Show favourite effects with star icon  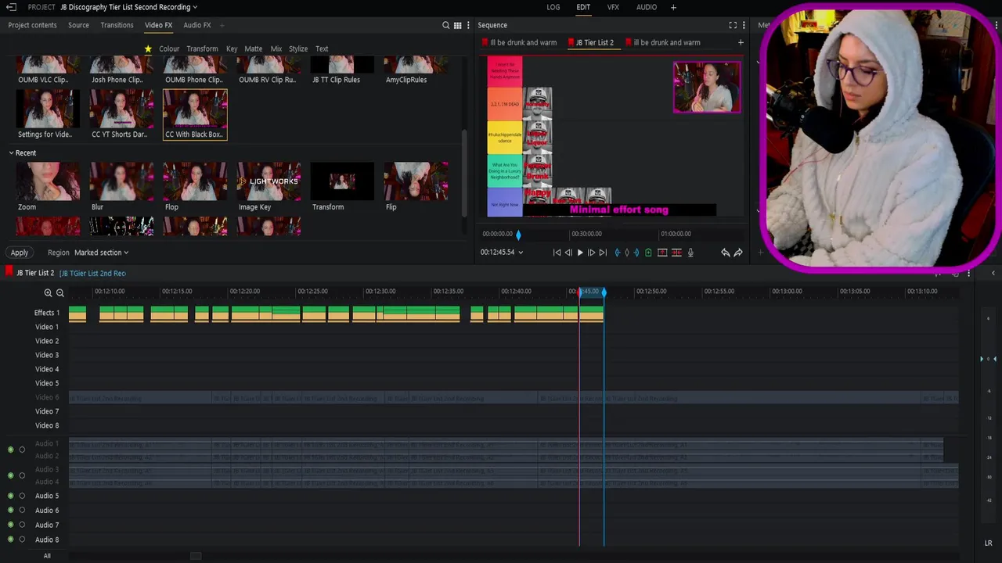click(148, 48)
